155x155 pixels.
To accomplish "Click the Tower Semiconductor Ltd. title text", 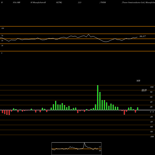I will coord(133,2).
